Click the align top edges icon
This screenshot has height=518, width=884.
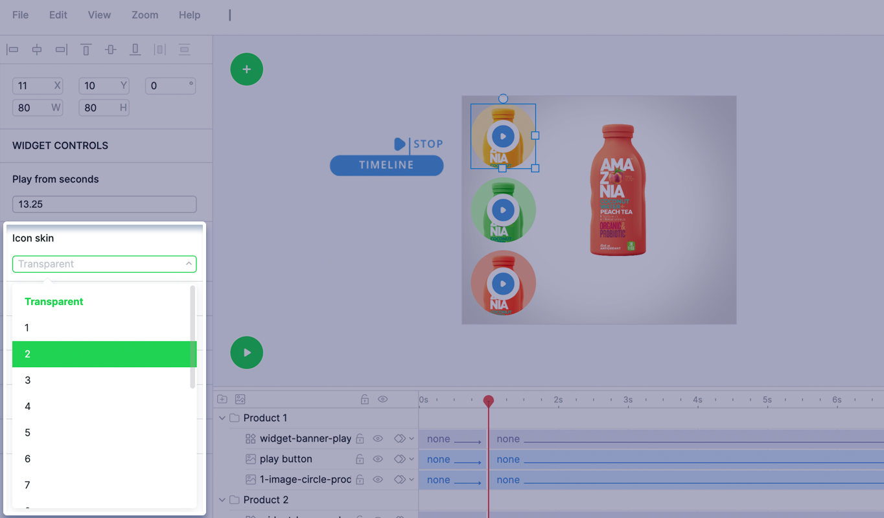86,50
